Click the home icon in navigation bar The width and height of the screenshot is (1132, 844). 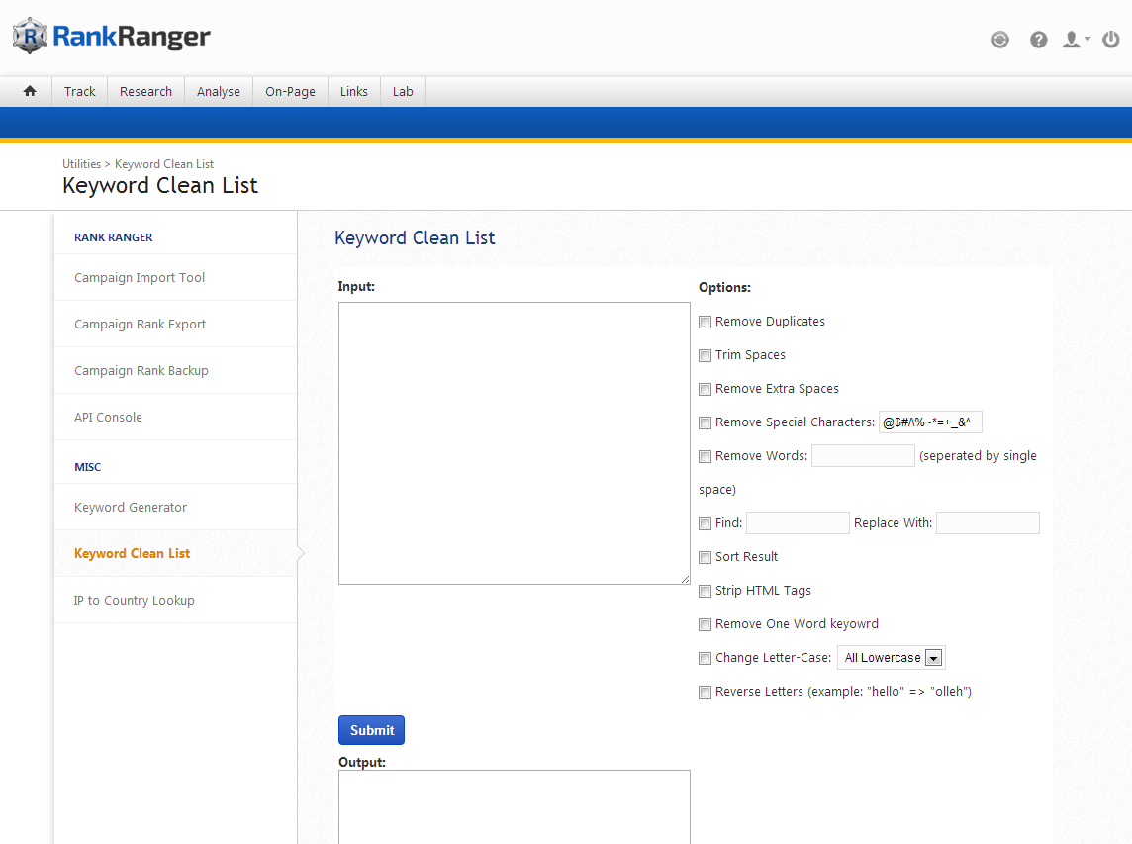(x=30, y=91)
